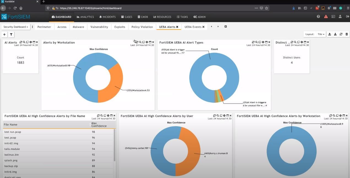This screenshot has height=178, width=350.
Task: Open the ADMIN menu
Action: 199,17
